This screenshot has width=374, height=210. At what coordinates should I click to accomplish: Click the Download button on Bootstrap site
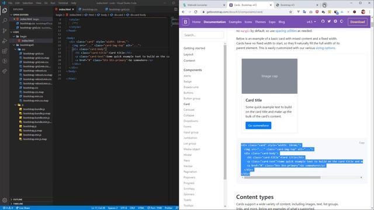point(357,22)
